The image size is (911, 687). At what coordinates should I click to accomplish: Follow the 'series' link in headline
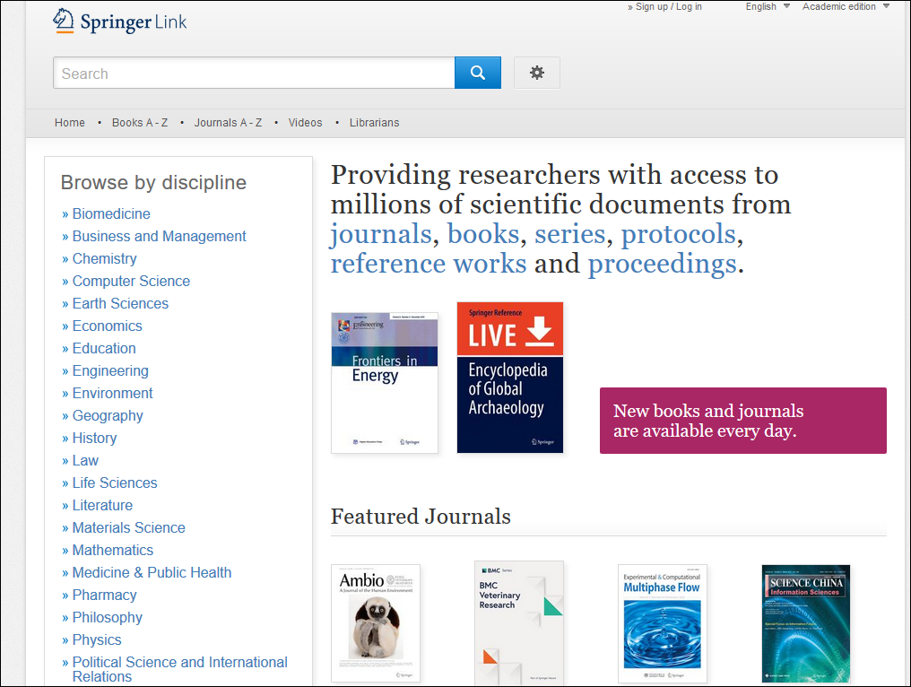[570, 234]
